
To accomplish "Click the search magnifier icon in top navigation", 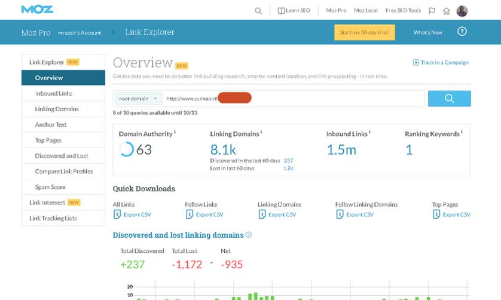I will pyautogui.click(x=258, y=11).
